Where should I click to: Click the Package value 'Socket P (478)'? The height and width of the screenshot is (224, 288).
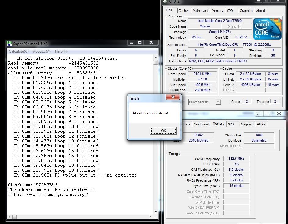(x=220, y=32)
